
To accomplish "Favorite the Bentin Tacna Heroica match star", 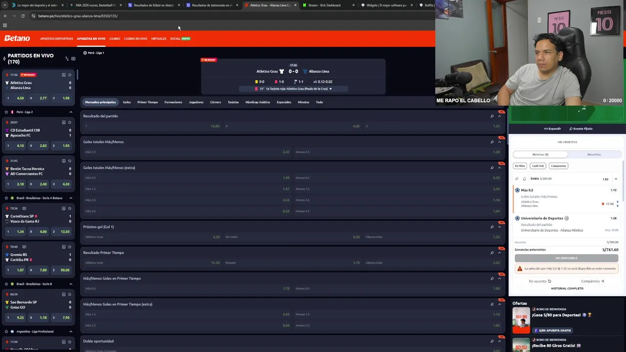I will coord(70,161).
